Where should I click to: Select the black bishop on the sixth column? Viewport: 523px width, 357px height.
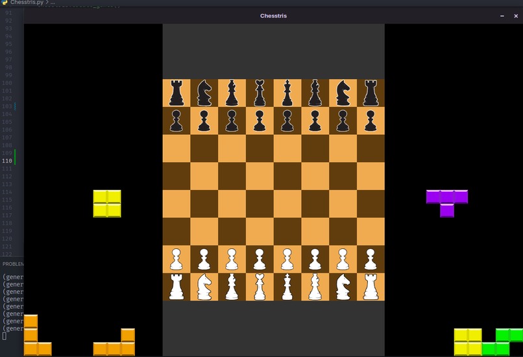[315, 93]
